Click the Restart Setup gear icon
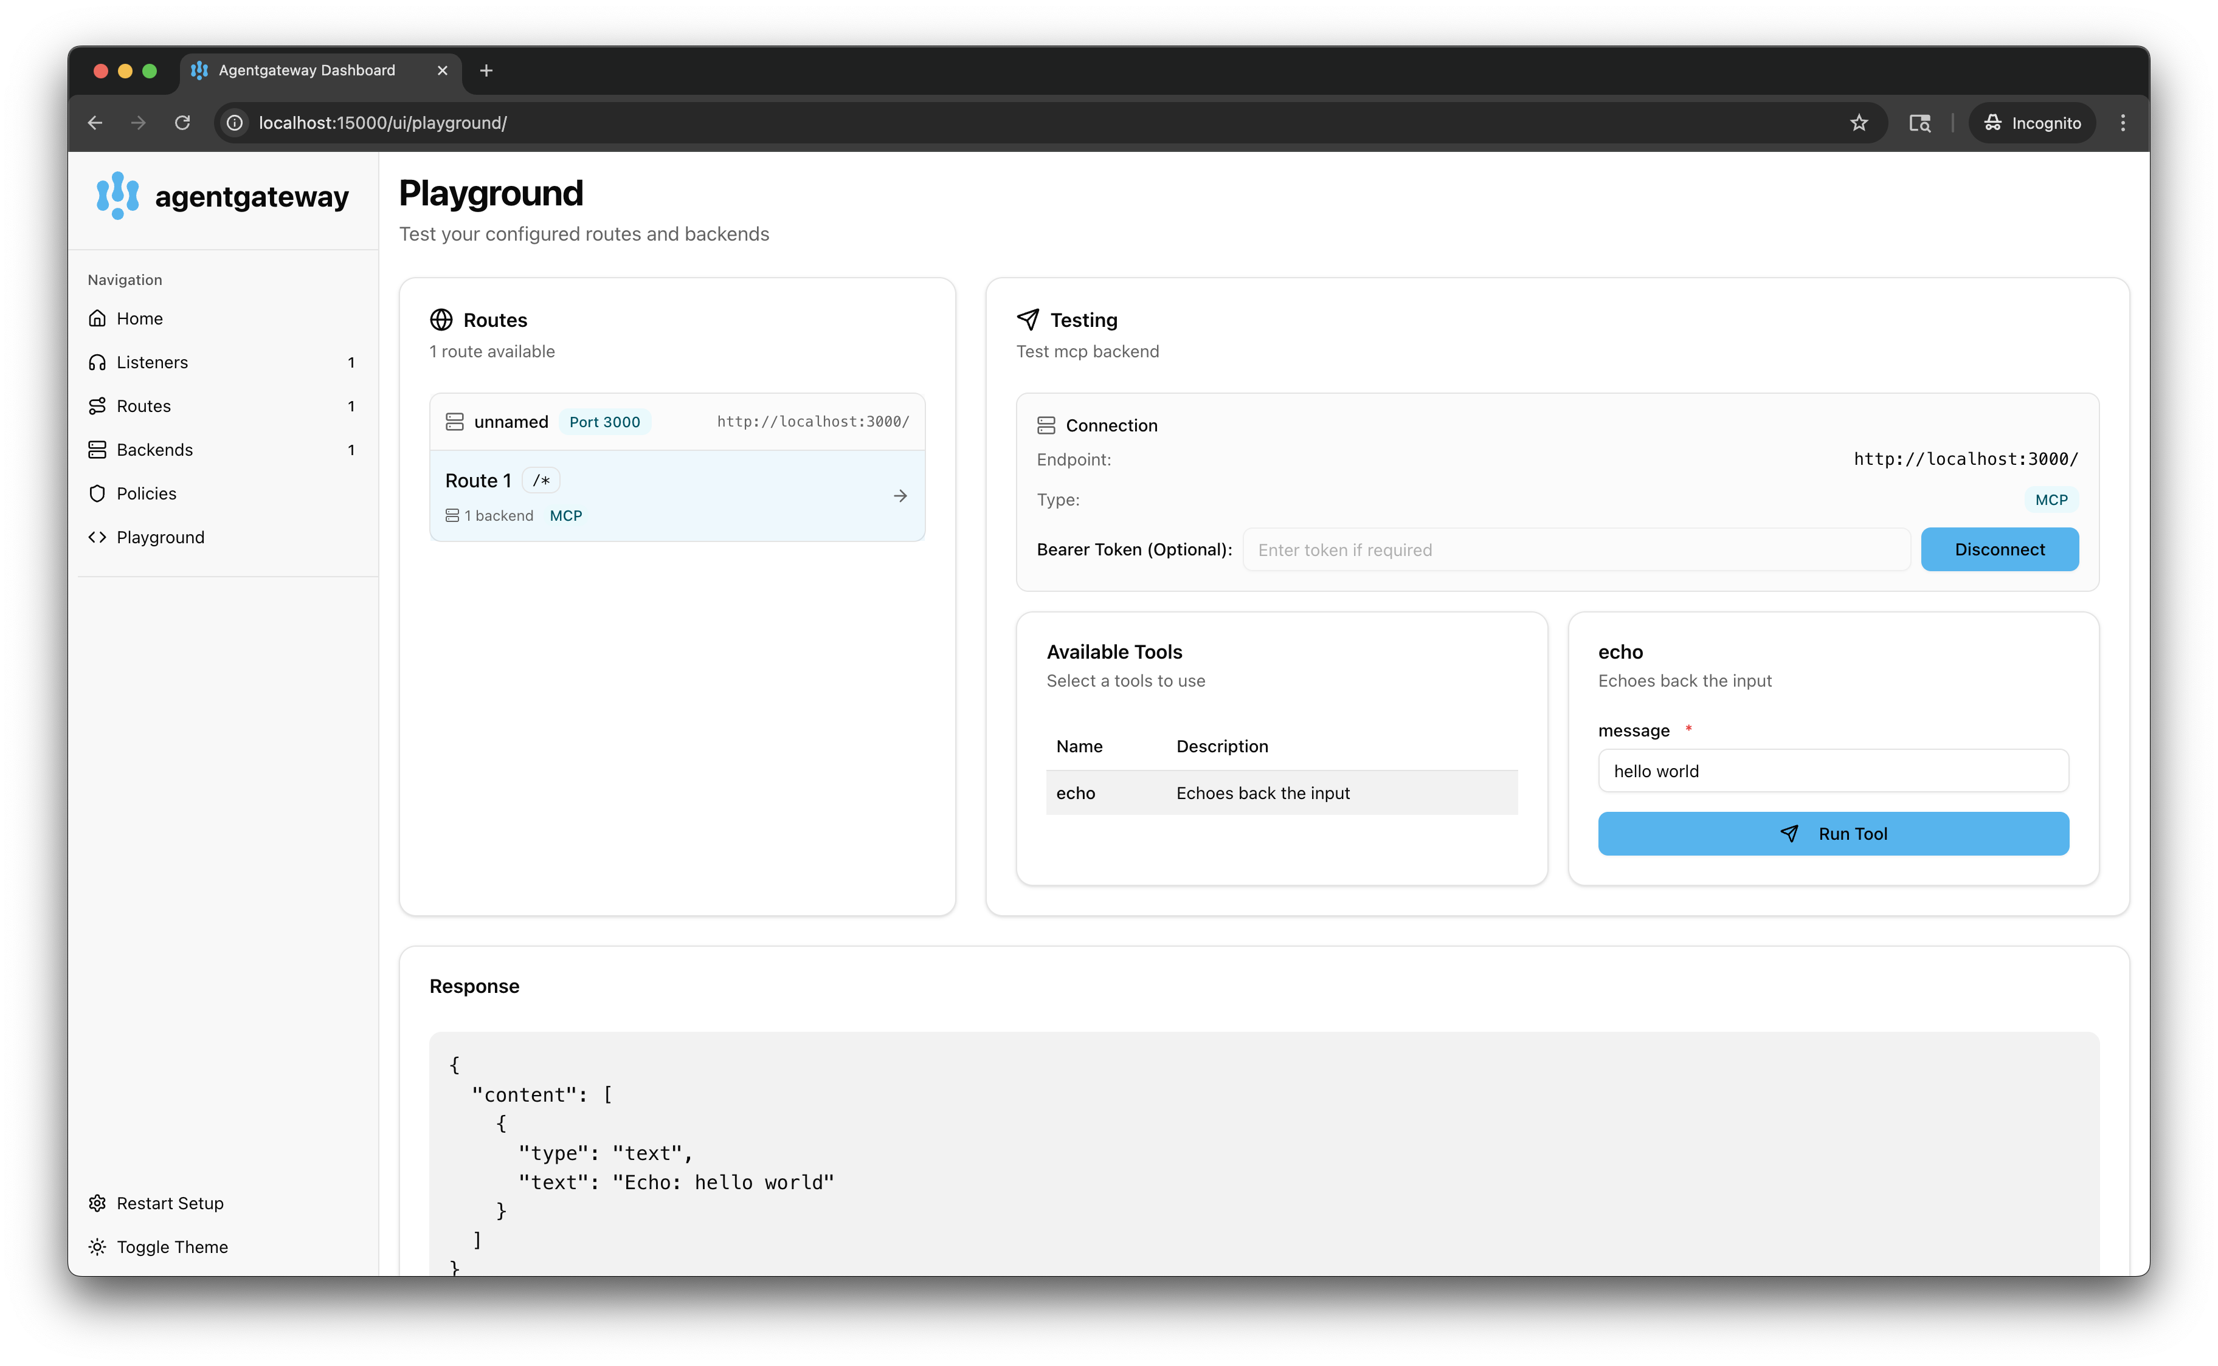Screen dimensions: 2218x1366 pyautogui.click(x=98, y=1203)
